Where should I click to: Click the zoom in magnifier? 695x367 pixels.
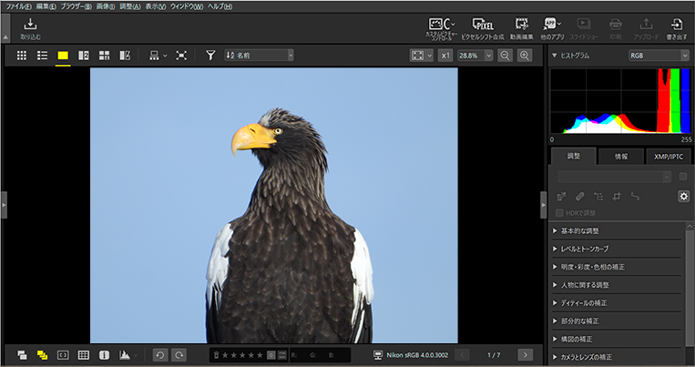click(525, 56)
